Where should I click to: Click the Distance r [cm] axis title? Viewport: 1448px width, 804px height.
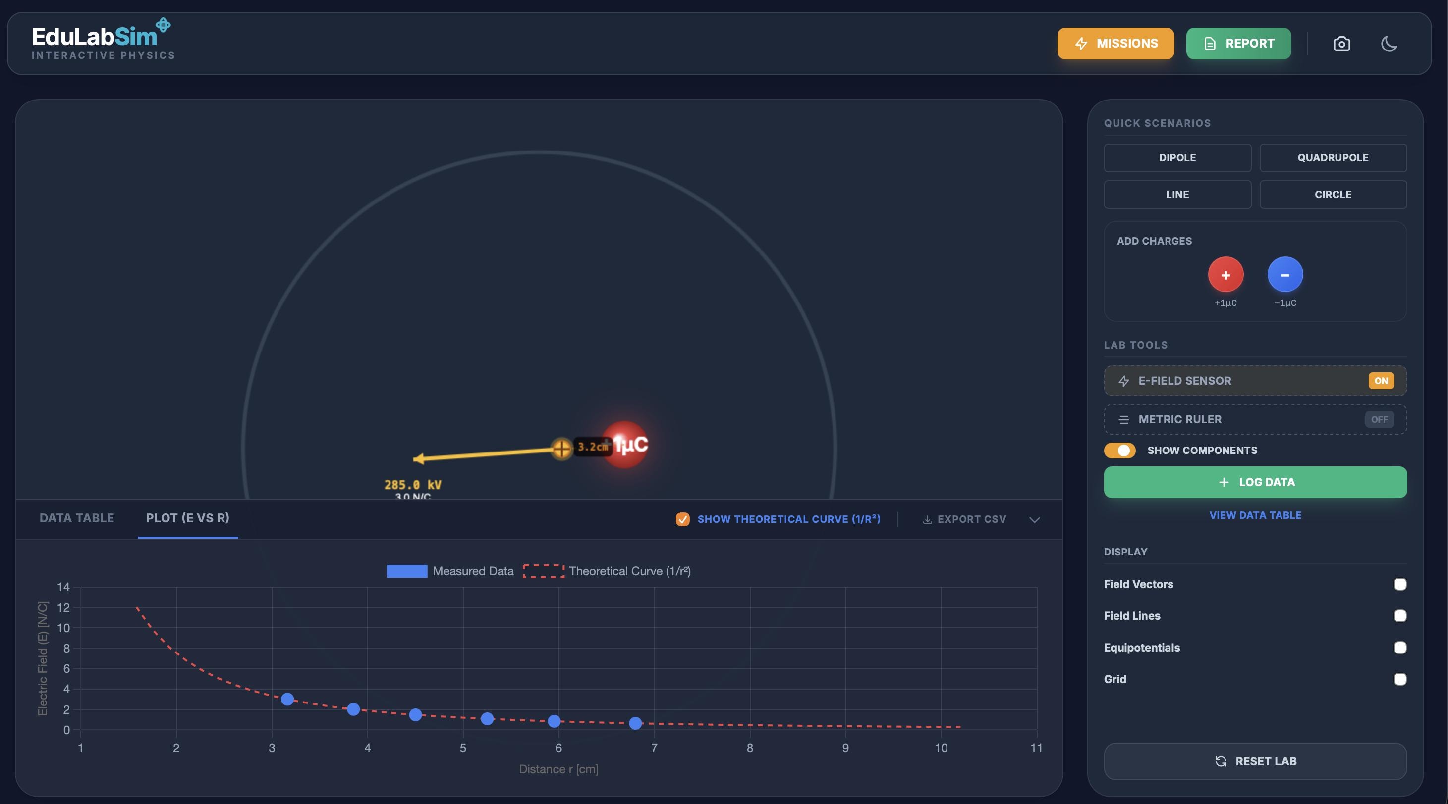[558, 769]
